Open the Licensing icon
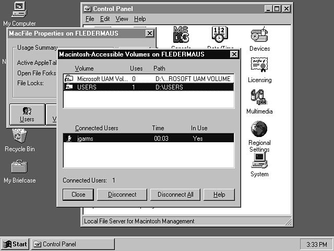 coord(259,66)
